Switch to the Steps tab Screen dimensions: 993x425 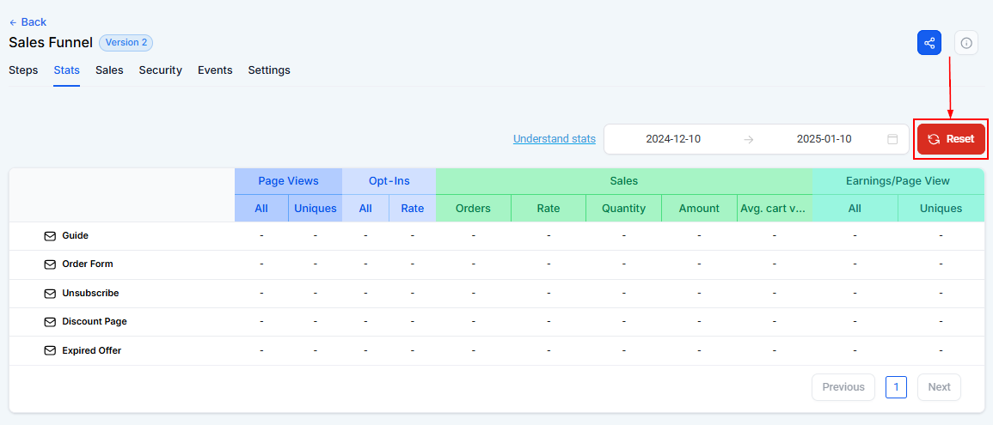pos(23,70)
